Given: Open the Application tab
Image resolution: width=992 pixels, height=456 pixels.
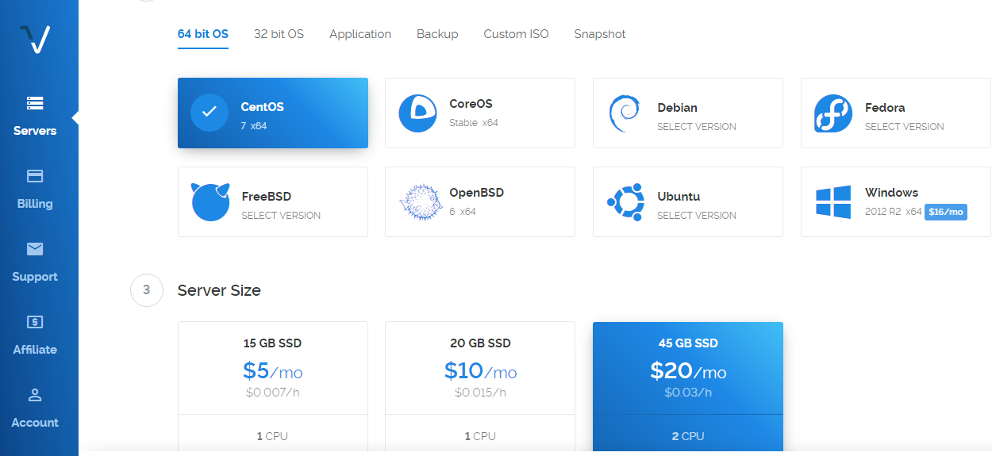Looking at the screenshot, I should tap(360, 34).
